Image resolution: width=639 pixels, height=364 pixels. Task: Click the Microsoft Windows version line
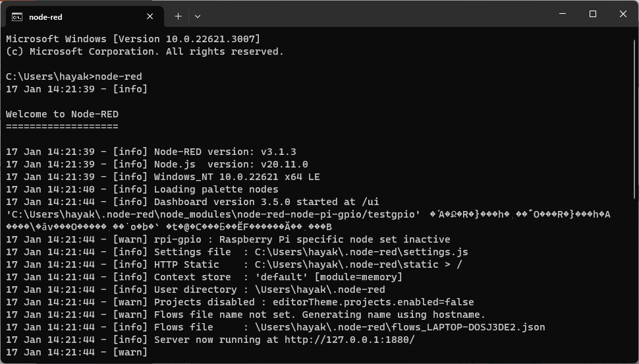[133, 39]
